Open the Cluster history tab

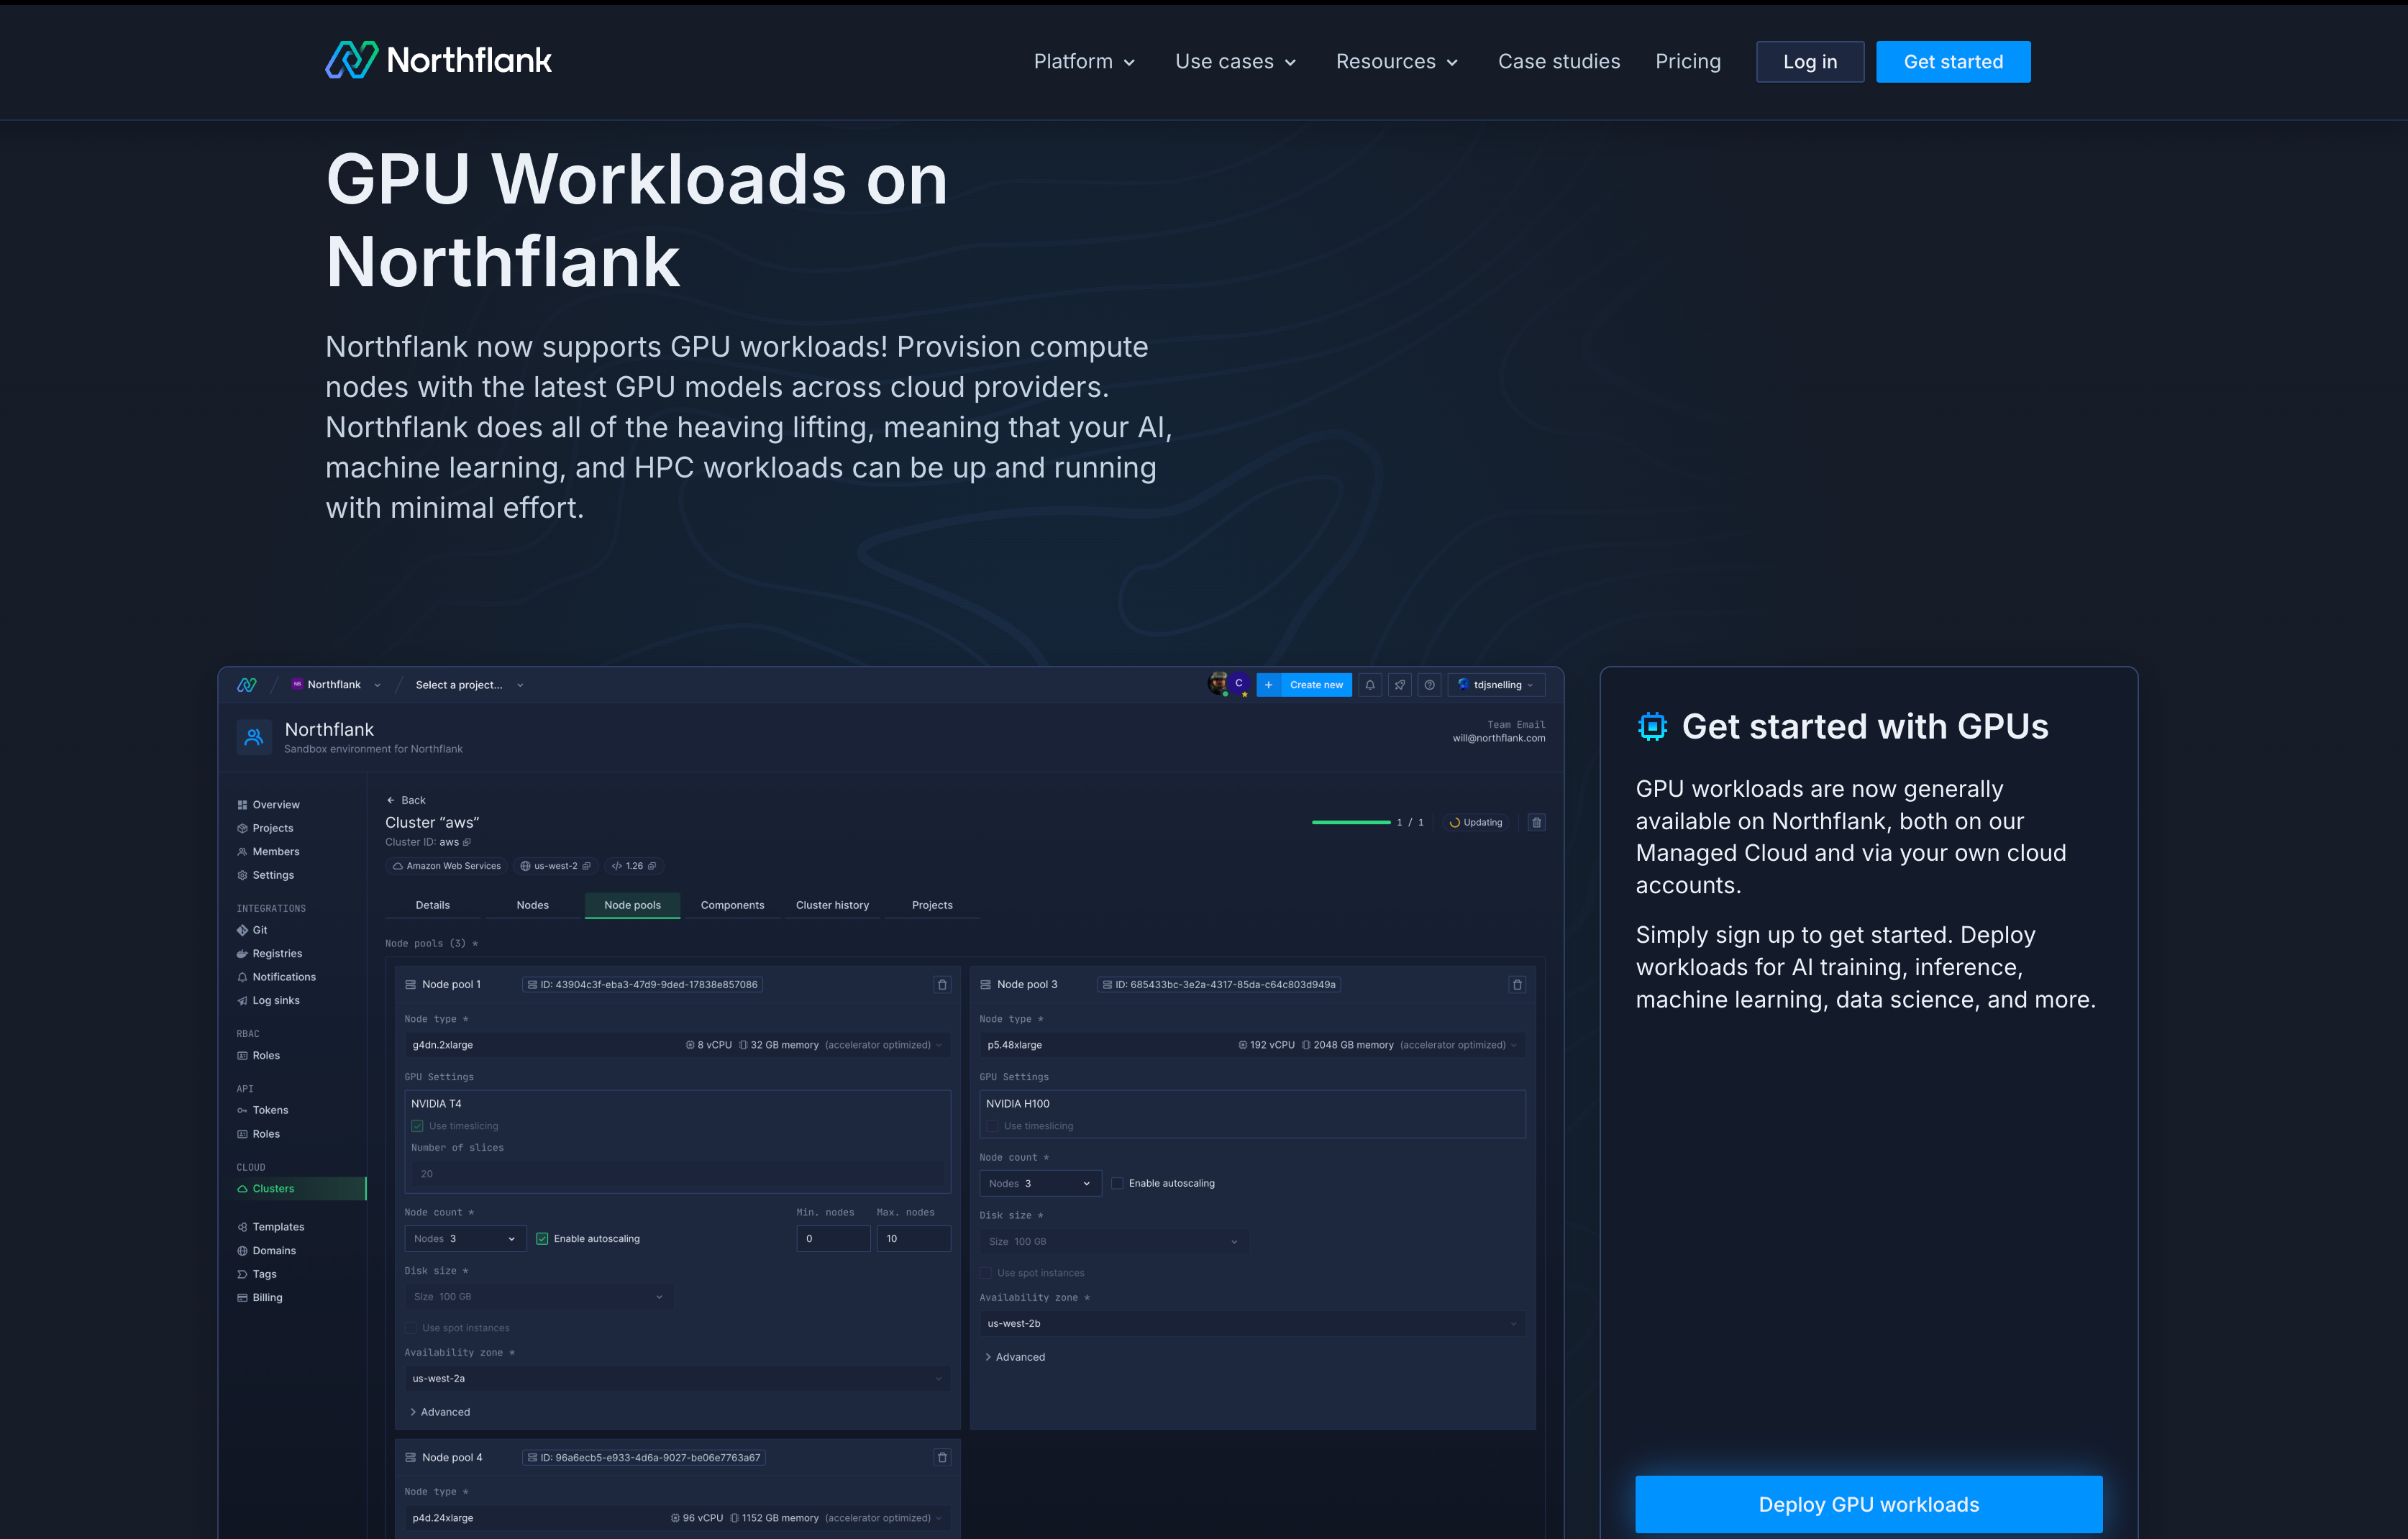833,906
